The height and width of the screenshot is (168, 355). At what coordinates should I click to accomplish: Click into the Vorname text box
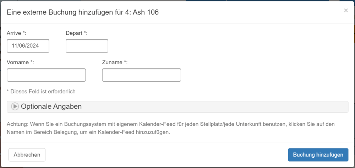[x=47, y=75]
